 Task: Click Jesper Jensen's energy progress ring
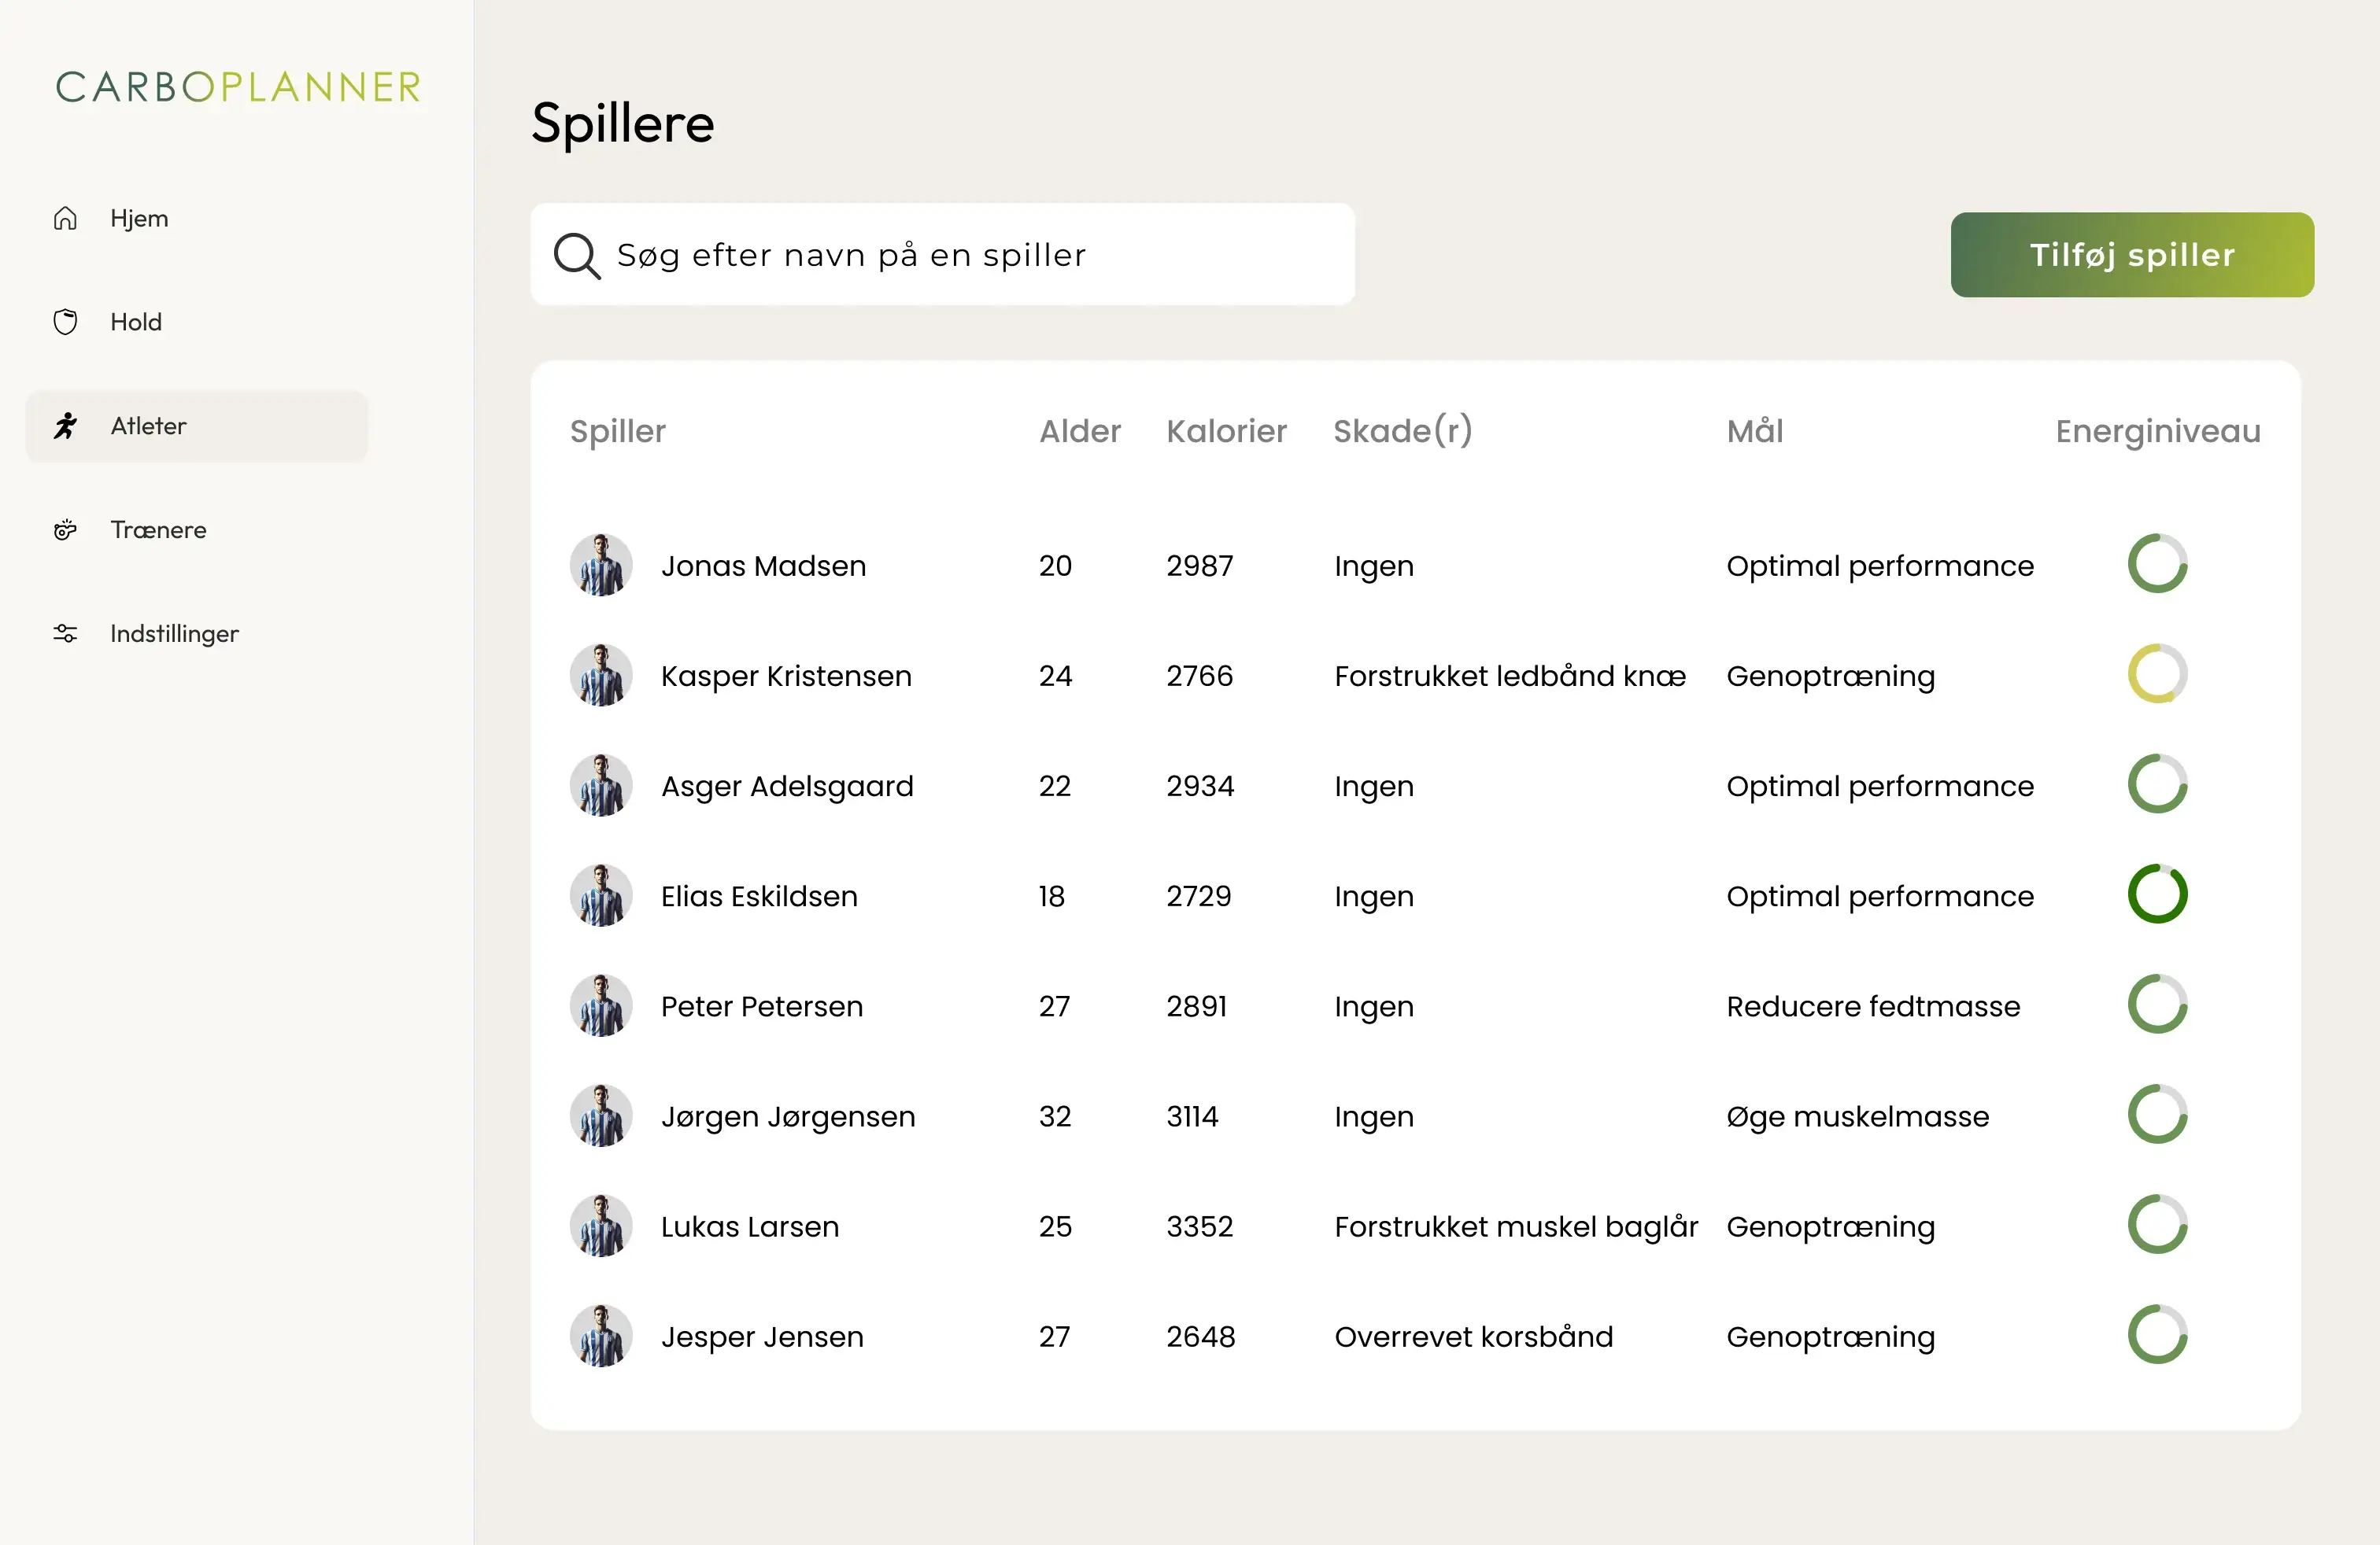pyautogui.click(x=2157, y=1336)
